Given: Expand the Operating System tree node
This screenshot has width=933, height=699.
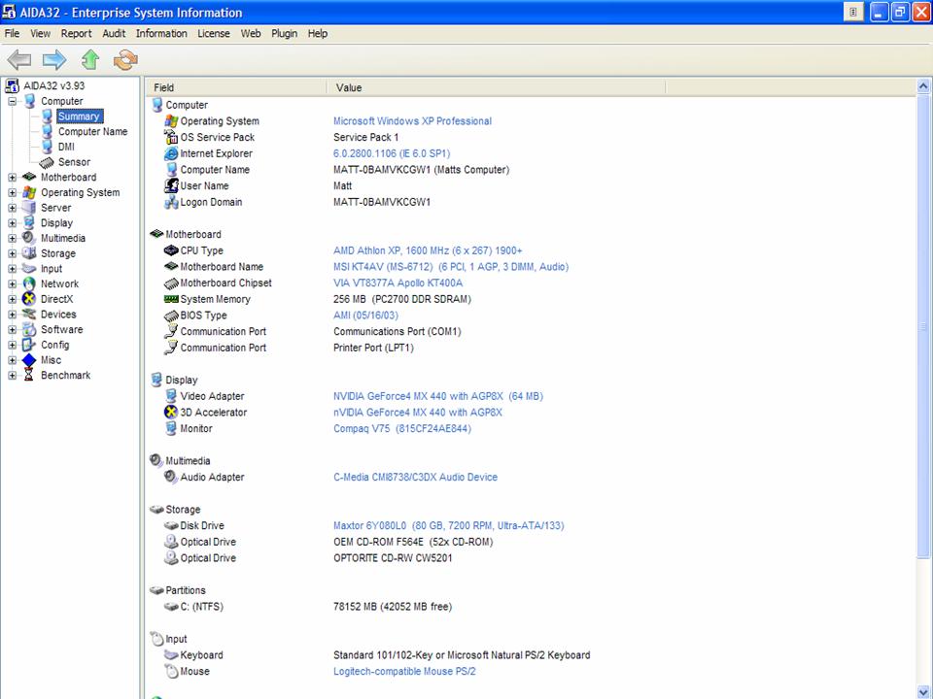Looking at the screenshot, I should tap(12, 192).
